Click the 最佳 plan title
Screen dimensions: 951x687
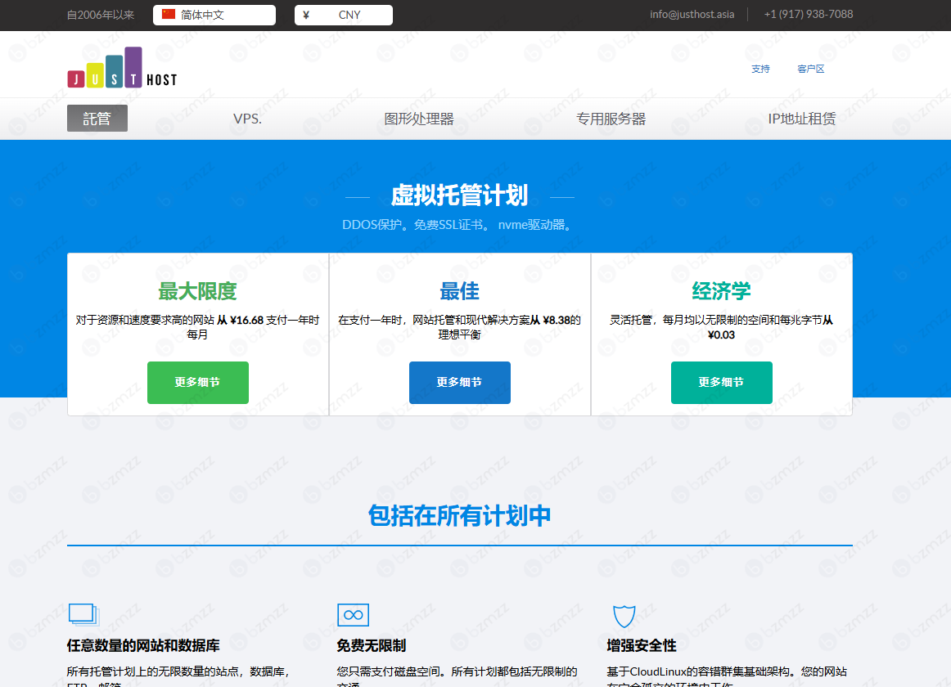coord(459,291)
